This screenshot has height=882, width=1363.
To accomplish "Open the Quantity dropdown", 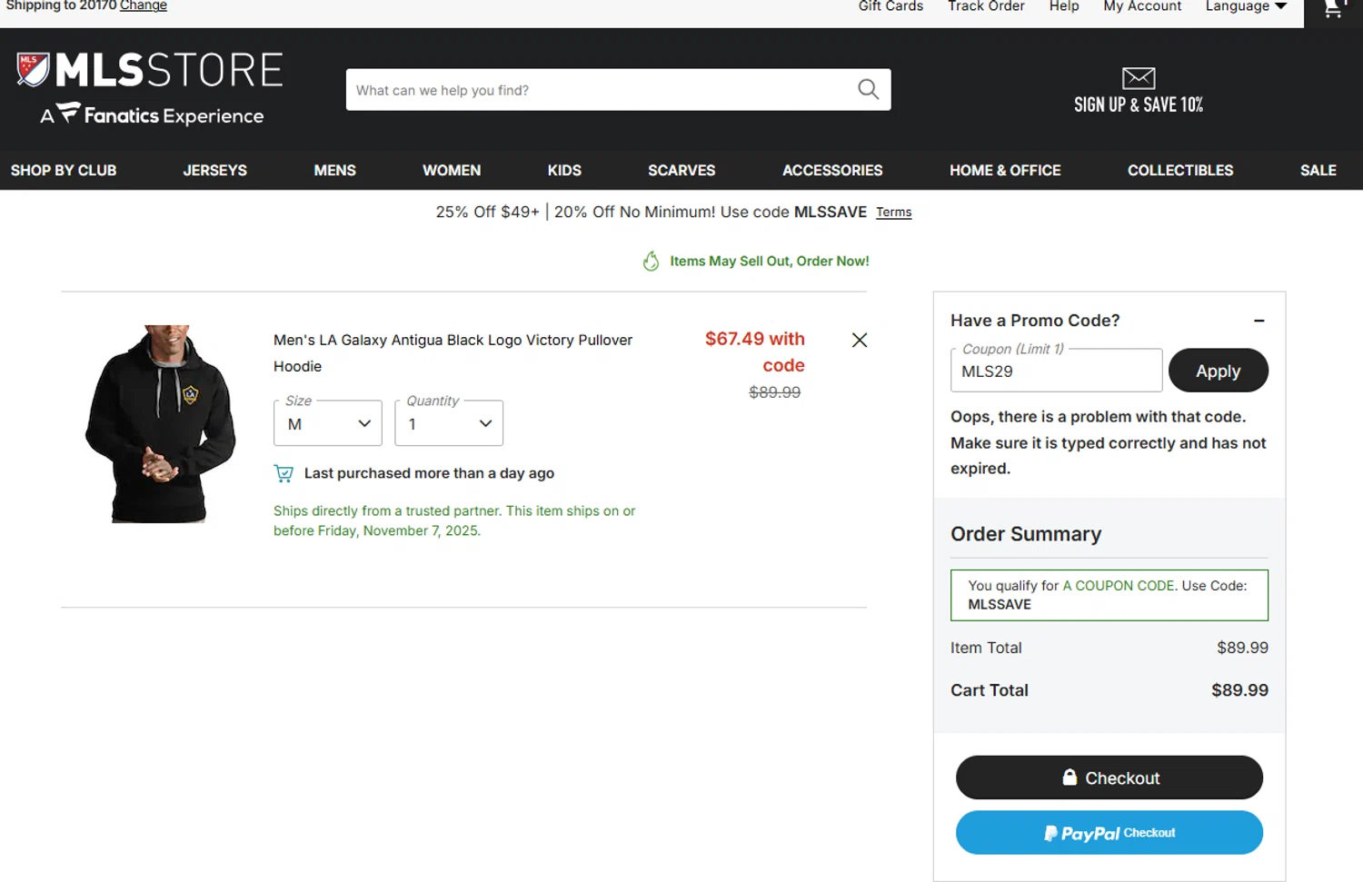I will 449,423.
